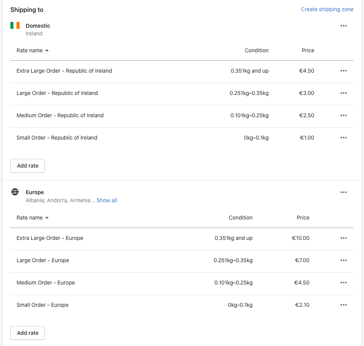Click the €7.00 price
364x346 pixels.
pyautogui.click(x=302, y=260)
